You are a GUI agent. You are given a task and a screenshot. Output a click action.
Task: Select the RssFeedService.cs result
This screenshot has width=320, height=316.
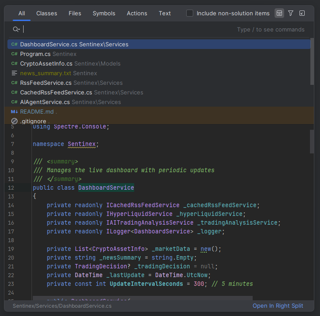45,83
